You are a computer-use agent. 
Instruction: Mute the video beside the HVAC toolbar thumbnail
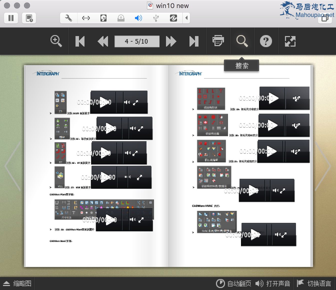pos(278,234)
